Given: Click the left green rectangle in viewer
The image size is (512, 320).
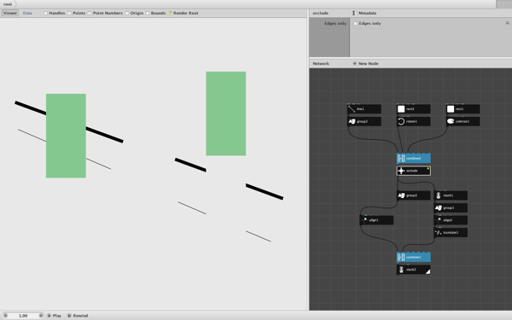Looking at the screenshot, I should 66,136.
